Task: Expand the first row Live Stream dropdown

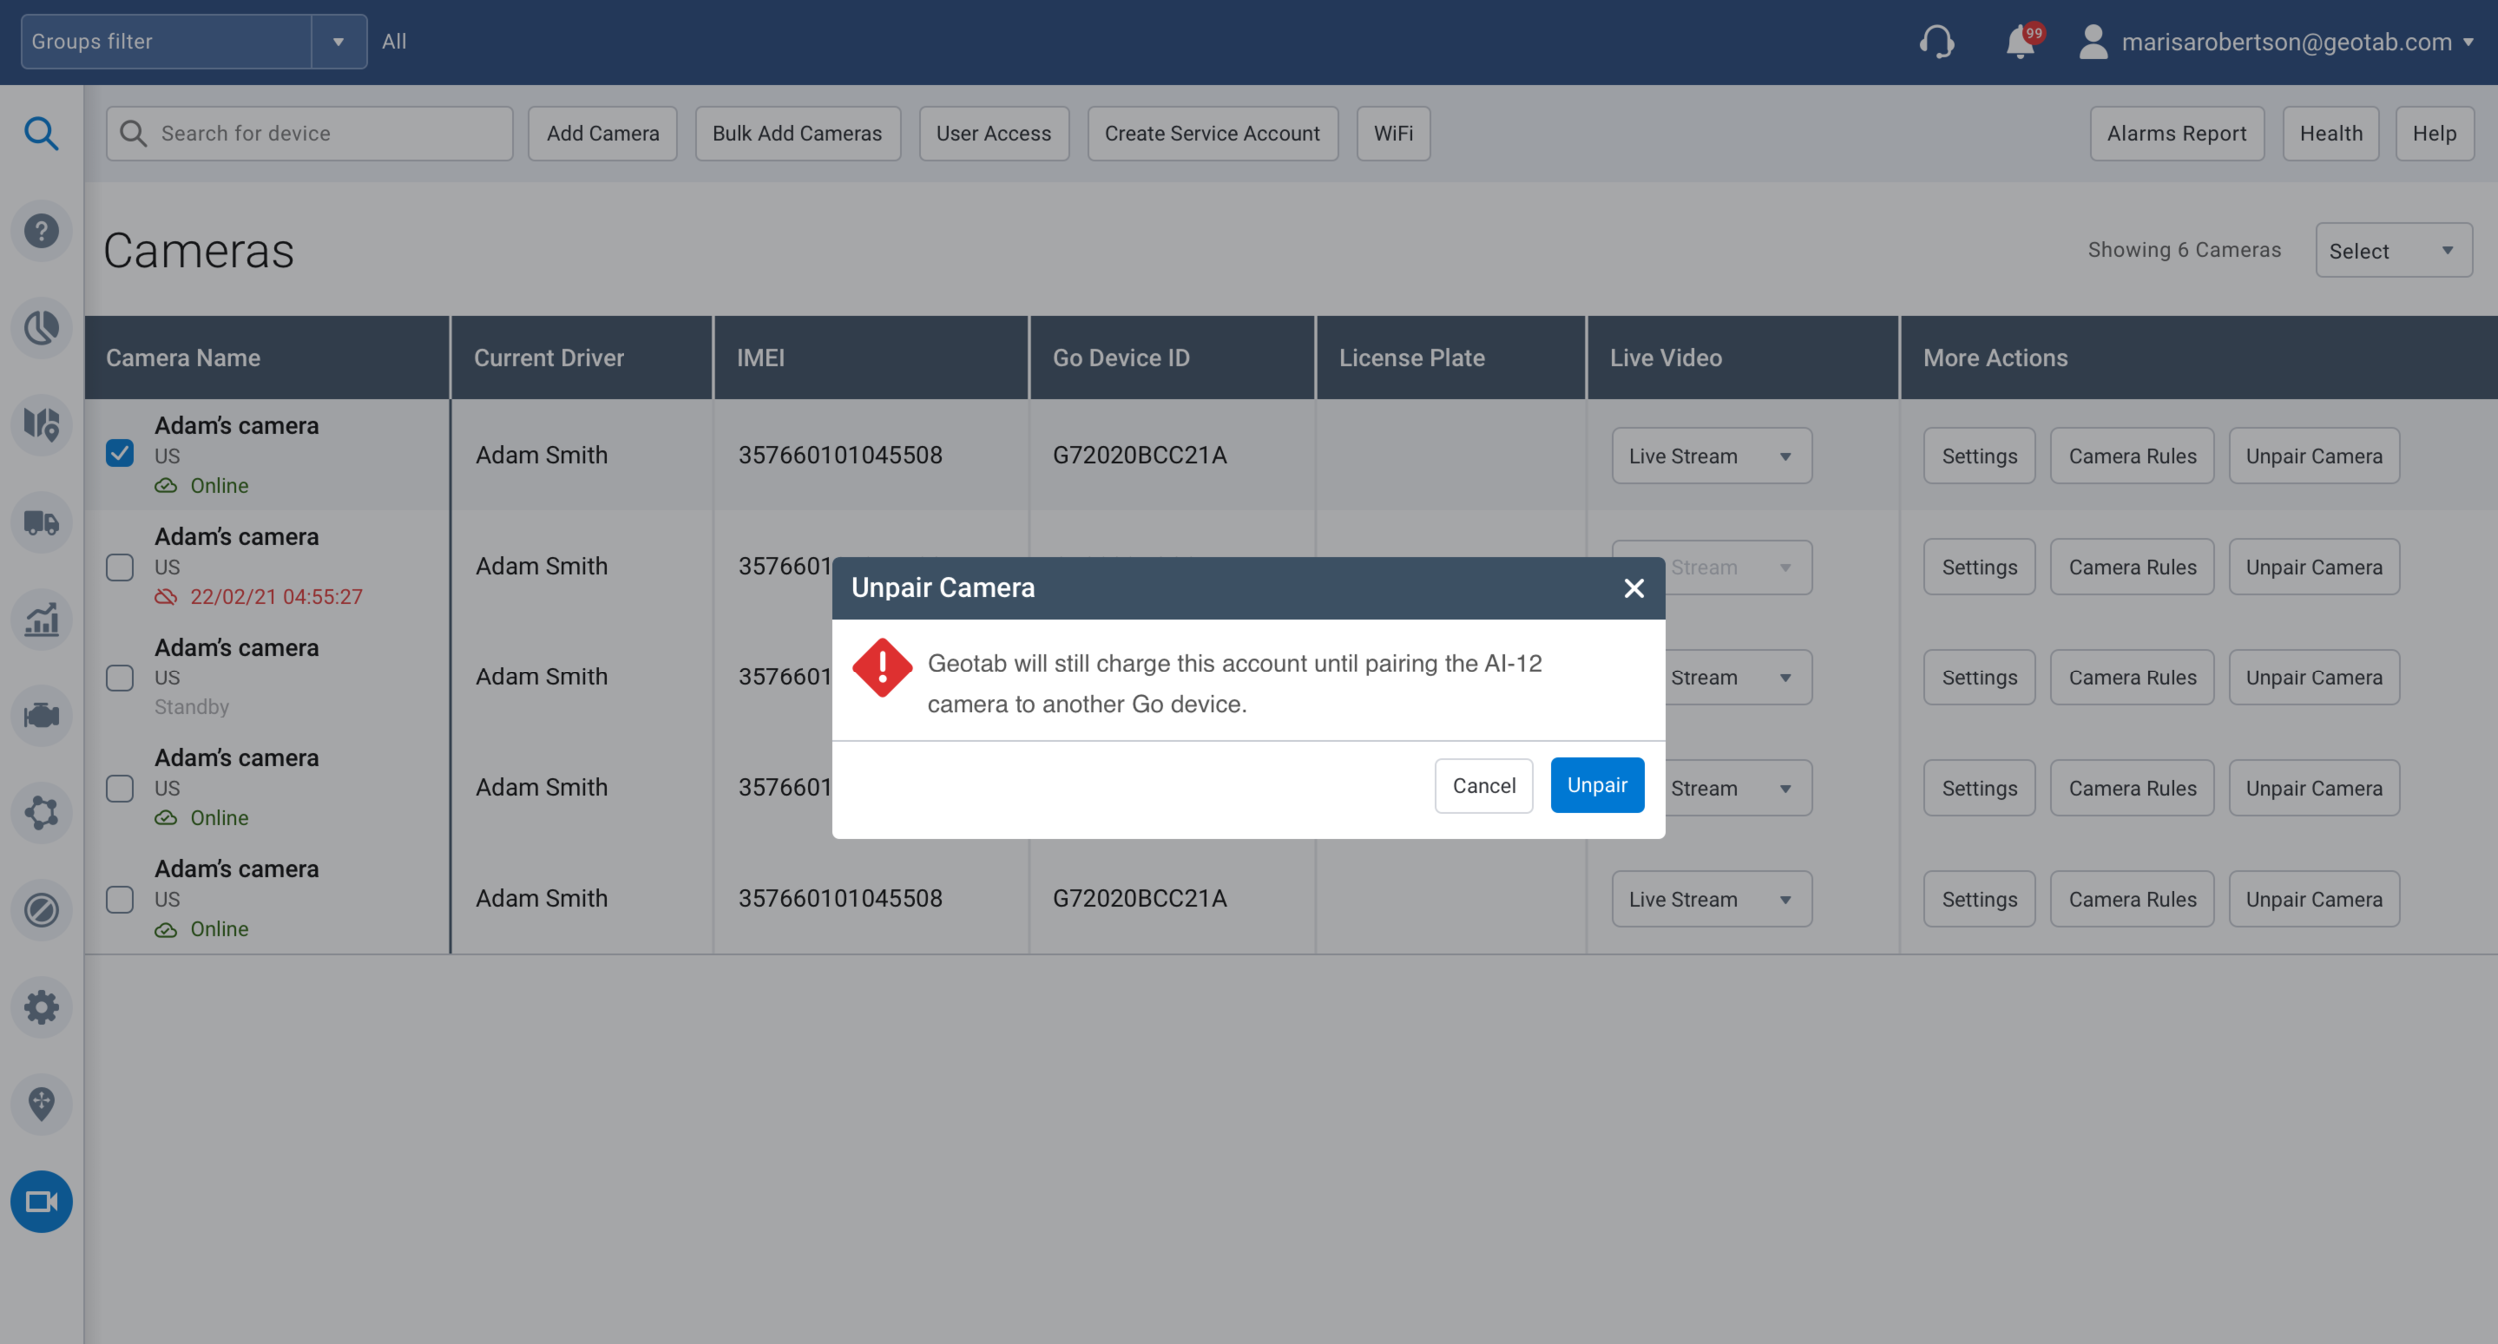Action: click(1711, 456)
